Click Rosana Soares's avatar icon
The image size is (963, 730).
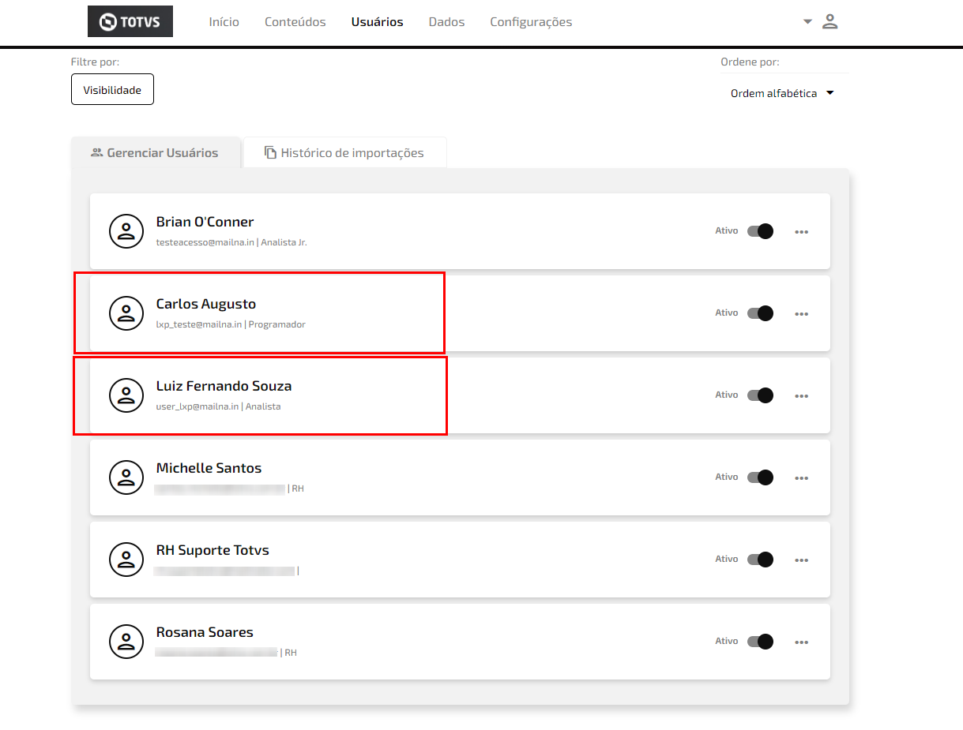126,642
